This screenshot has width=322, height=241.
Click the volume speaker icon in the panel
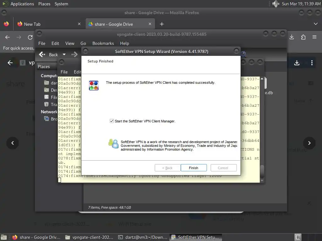click(x=275, y=4)
